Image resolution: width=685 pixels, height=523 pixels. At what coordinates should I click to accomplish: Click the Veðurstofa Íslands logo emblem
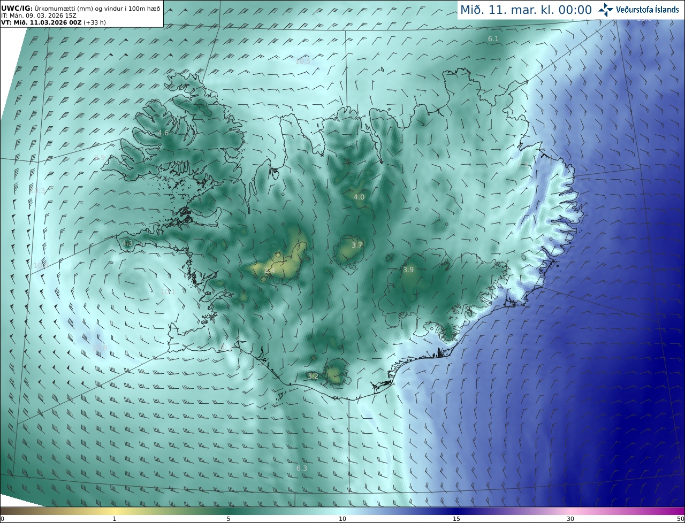pyautogui.click(x=605, y=10)
